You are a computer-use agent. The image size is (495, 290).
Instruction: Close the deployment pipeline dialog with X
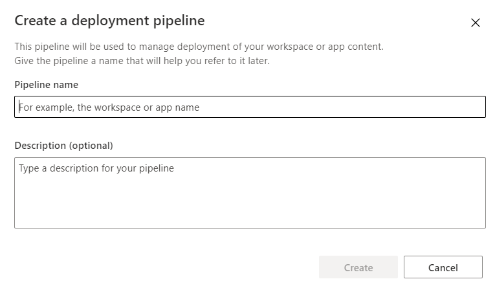pos(476,23)
